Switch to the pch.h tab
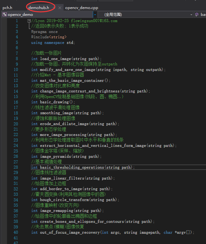This screenshot has width=206, height=244. (7, 7)
